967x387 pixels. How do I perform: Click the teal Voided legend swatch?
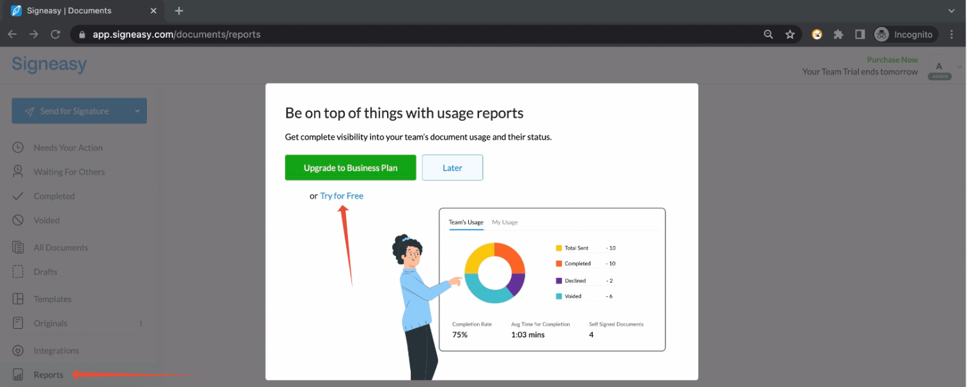click(x=559, y=296)
